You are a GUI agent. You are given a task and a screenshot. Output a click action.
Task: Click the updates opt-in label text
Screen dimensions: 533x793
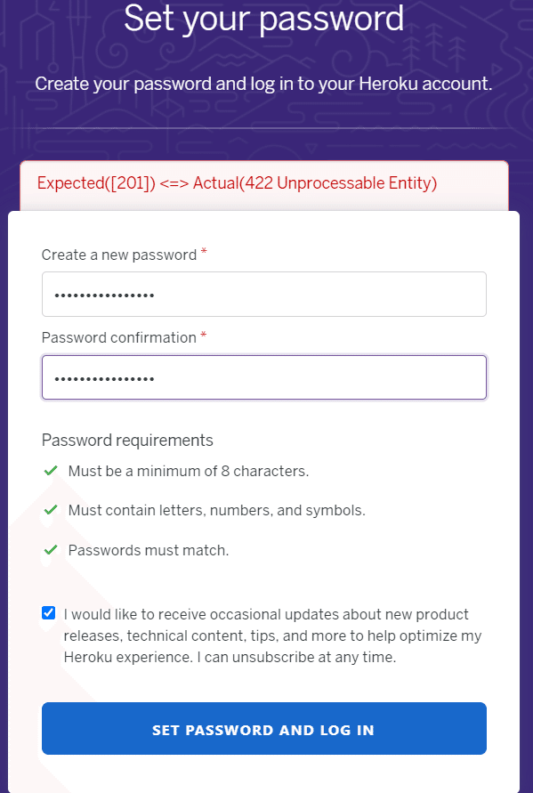[x=272, y=635]
